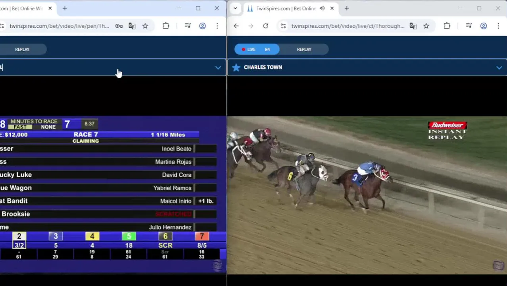Mute the TwinSpires tab audio icon
Image resolution: width=507 pixels, height=286 pixels.
322,8
